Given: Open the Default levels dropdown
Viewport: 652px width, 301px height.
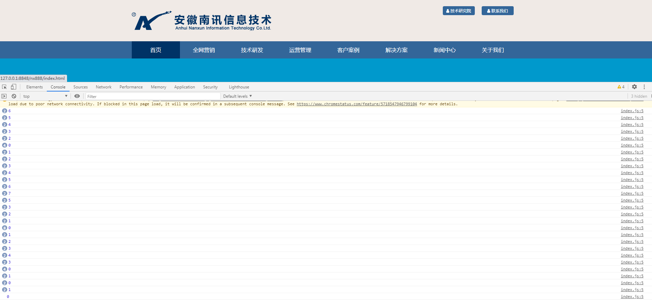Looking at the screenshot, I should pos(237,96).
